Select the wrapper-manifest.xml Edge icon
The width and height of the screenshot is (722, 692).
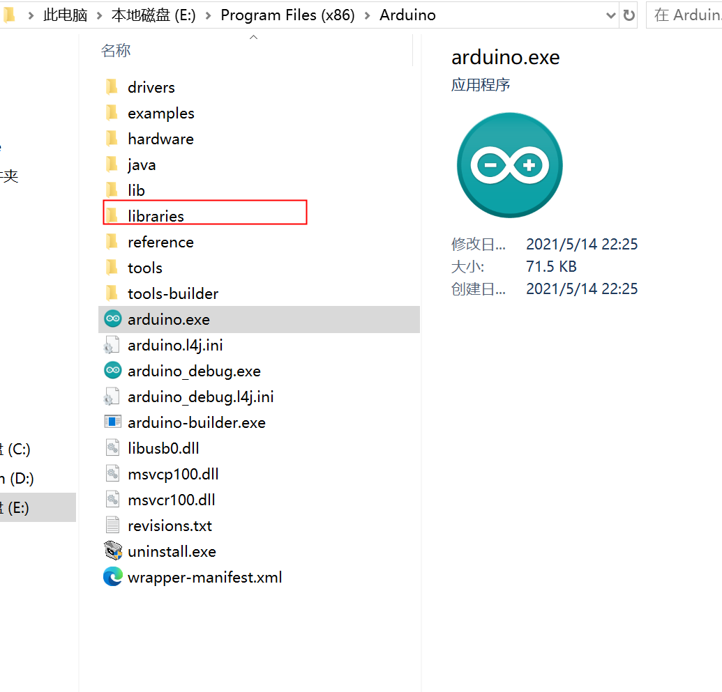(x=112, y=577)
